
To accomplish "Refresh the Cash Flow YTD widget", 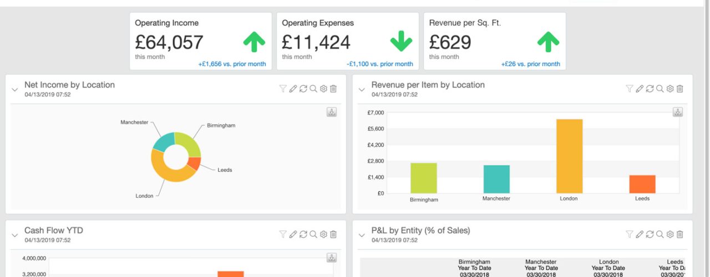I will tap(303, 234).
